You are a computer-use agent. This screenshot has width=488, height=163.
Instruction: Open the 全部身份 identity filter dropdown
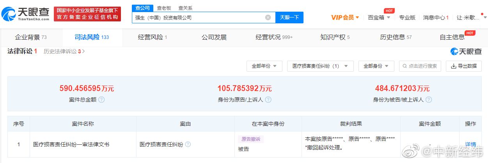tap(376, 66)
